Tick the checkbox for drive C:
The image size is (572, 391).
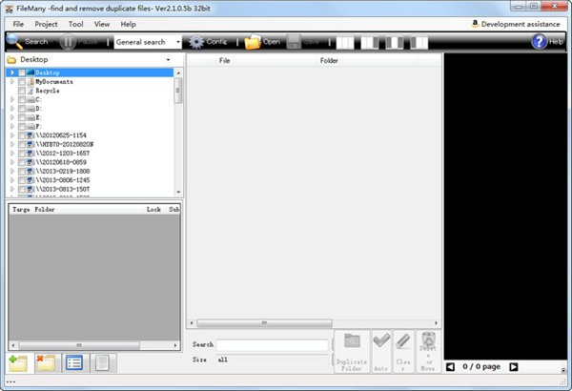point(22,99)
